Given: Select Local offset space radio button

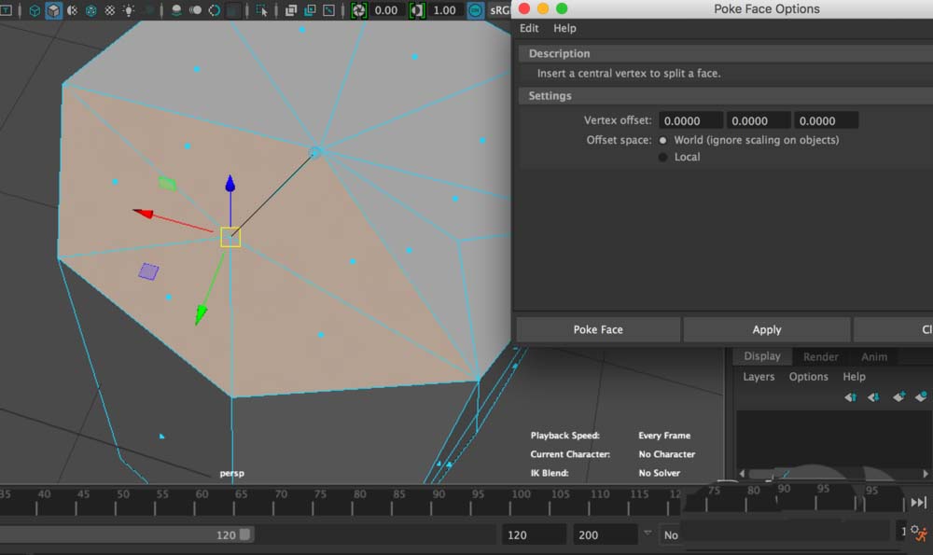Looking at the screenshot, I should point(662,157).
